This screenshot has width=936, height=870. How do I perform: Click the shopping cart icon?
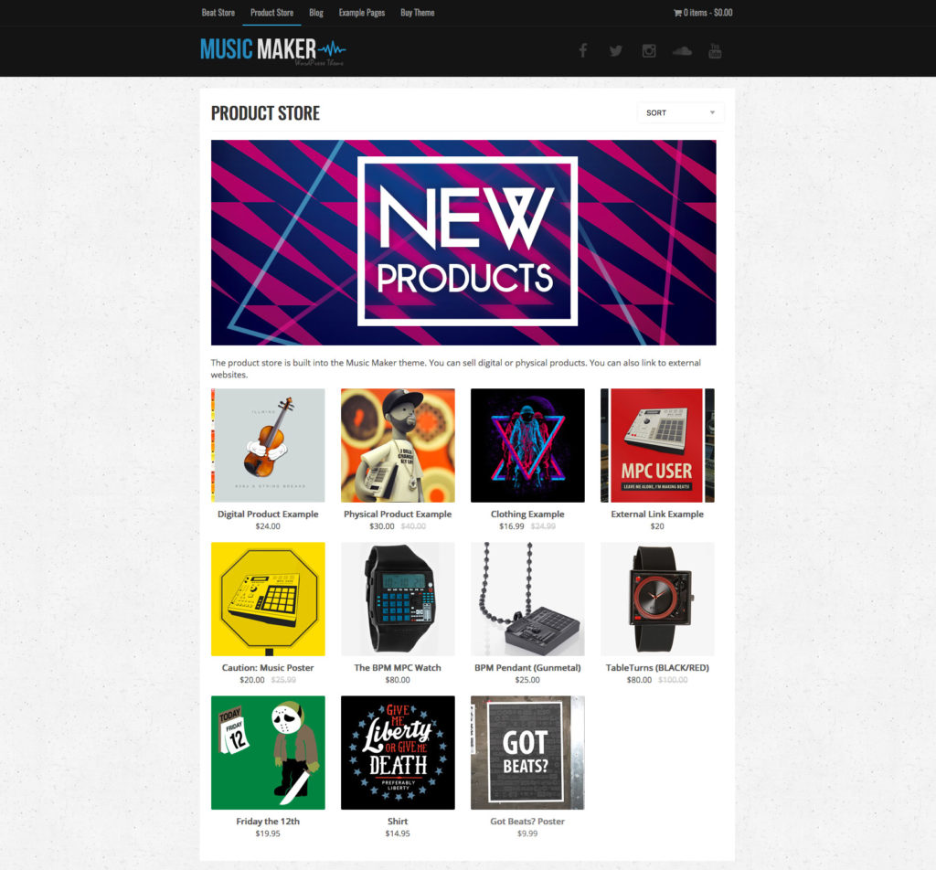(x=677, y=13)
